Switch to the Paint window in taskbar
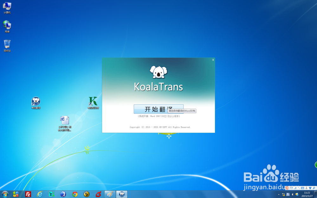 (x=110, y=195)
